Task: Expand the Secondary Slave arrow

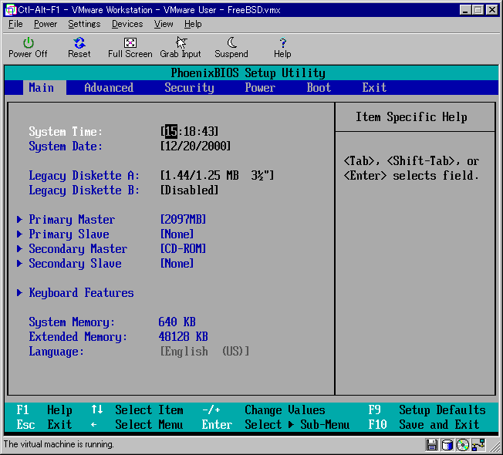Action: coord(19,264)
